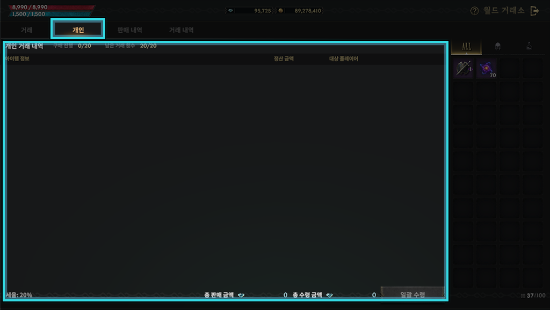Viewport: 550px width, 310px height.
Task: Click diamond icon beside 총 판매 금액
Action: click(241, 295)
